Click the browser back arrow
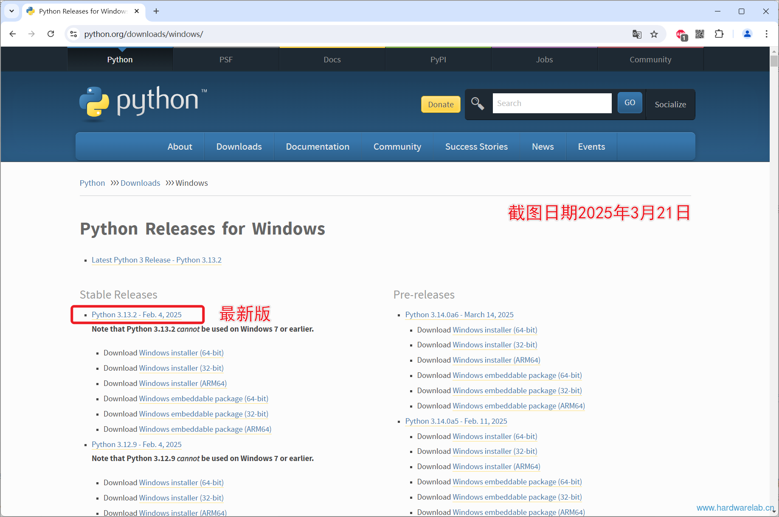 (x=13, y=34)
